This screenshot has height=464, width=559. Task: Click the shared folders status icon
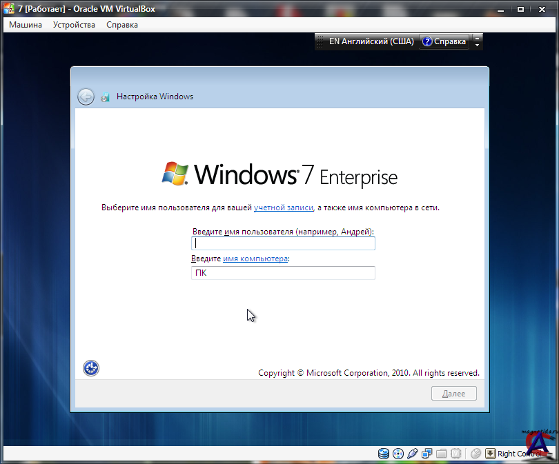(x=442, y=454)
